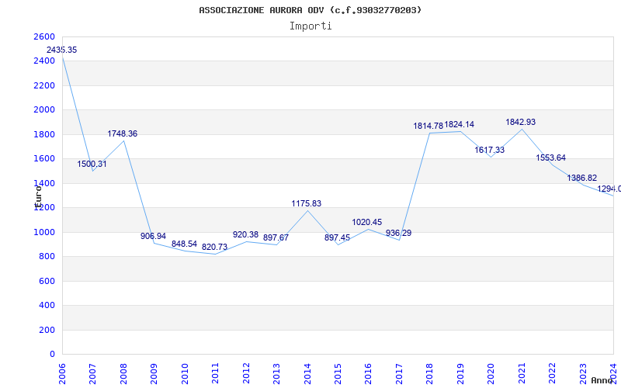
Task: Select the 2435.35 data label
Action: (x=61, y=50)
